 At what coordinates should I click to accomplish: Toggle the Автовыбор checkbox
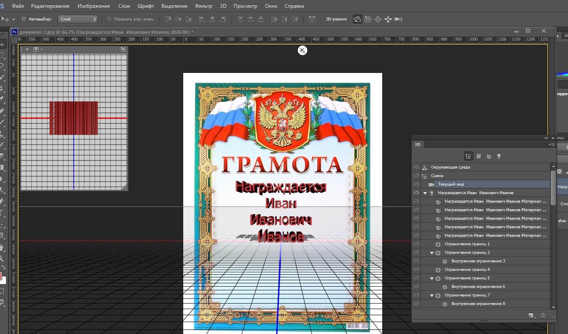tap(24, 19)
